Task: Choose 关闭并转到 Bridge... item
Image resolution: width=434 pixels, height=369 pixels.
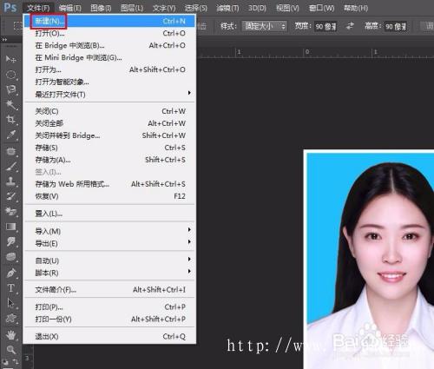Action: [109, 135]
